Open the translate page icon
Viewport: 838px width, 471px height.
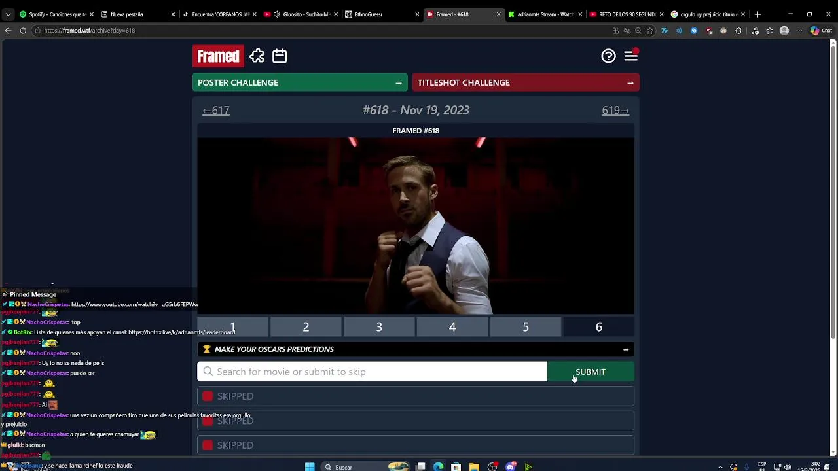pyautogui.click(x=627, y=31)
